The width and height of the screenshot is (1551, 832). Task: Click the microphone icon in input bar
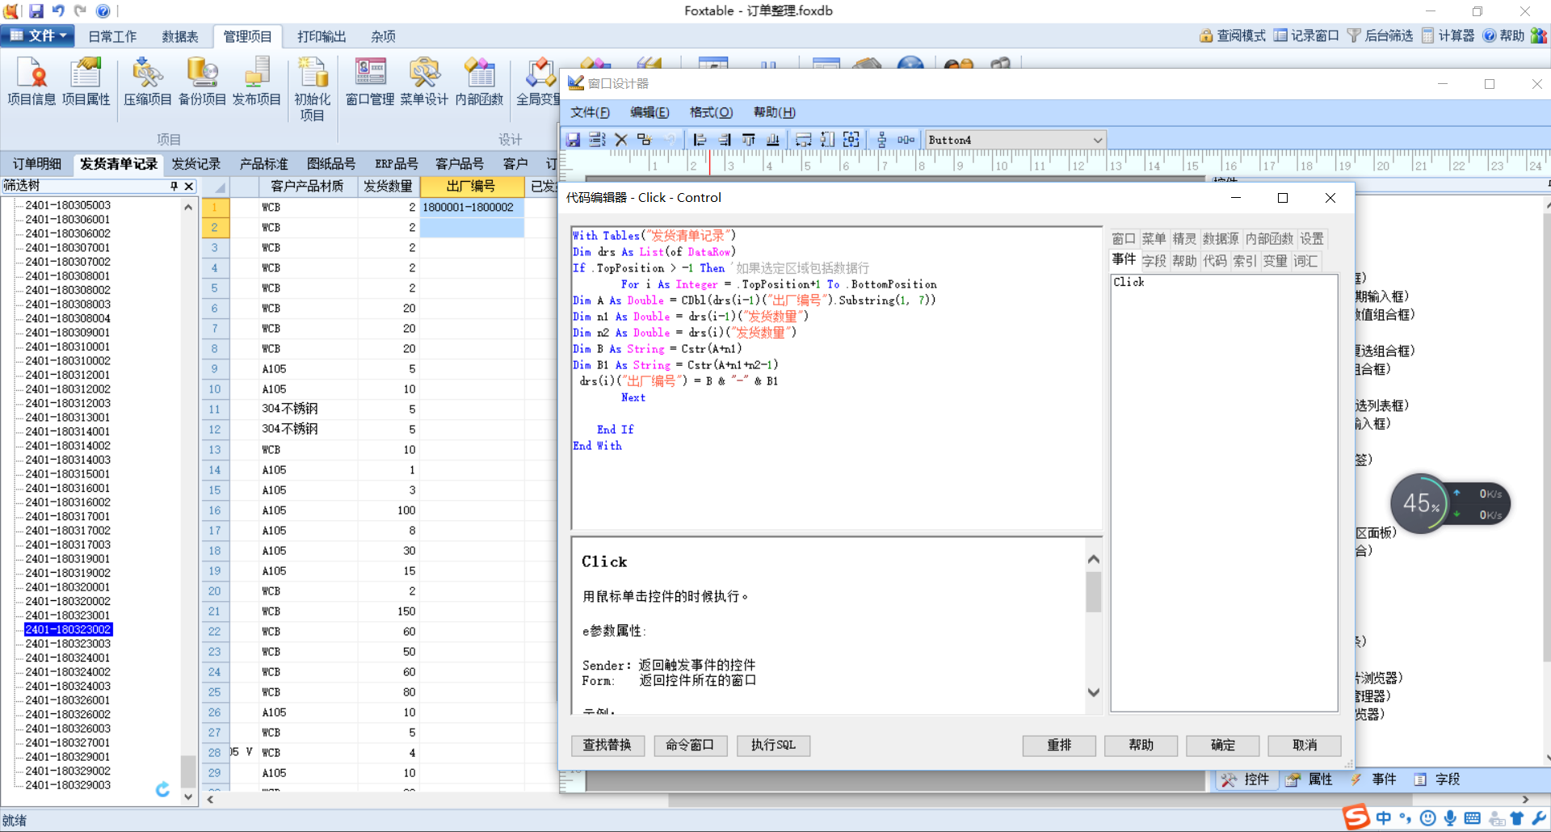pos(1450,818)
